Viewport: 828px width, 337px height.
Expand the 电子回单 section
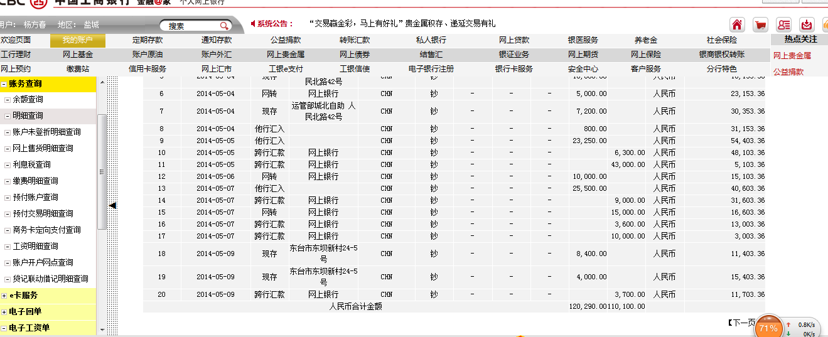pyautogui.click(x=4, y=312)
